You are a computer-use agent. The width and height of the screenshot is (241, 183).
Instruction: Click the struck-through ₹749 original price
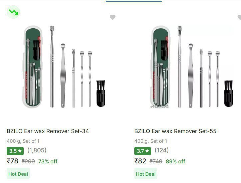(156, 161)
